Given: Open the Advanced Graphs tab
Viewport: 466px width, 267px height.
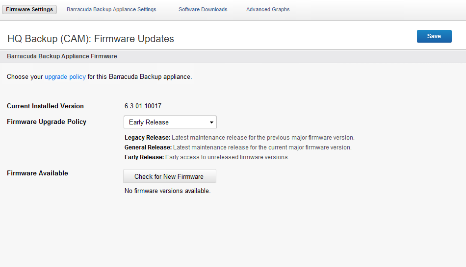Looking at the screenshot, I should pyautogui.click(x=268, y=9).
